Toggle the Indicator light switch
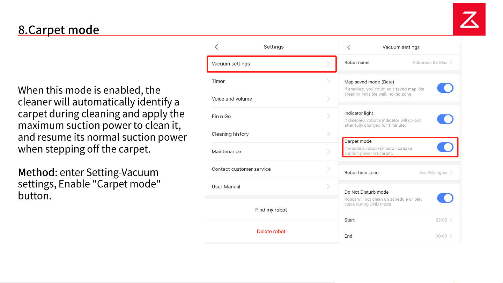The height and width of the screenshot is (283, 503). coord(445,119)
